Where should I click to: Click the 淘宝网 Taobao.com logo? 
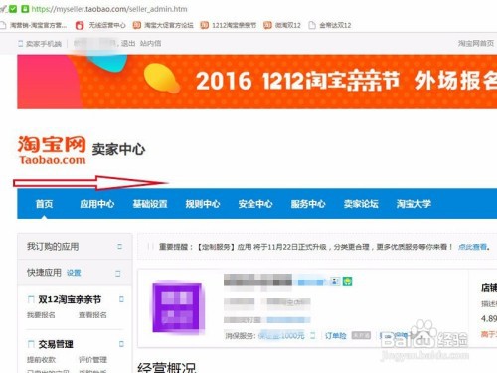click(52, 150)
